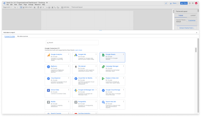Click the Google Sheets connector icon
This screenshot has height=117, width=201.
(103, 55)
